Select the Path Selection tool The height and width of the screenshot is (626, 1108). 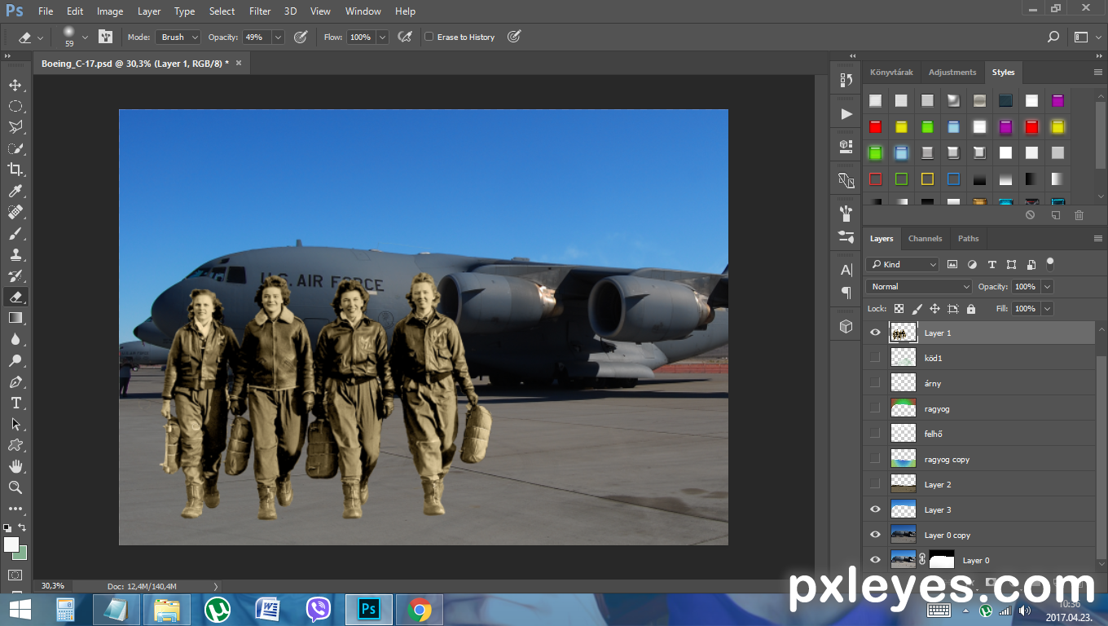(x=15, y=424)
